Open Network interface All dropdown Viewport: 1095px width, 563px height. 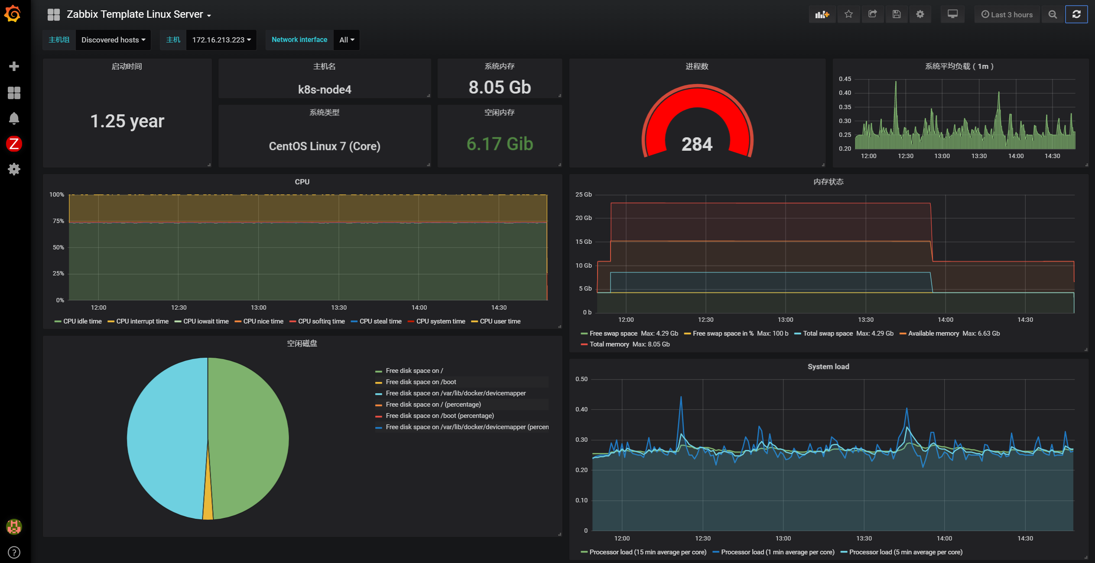347,40
